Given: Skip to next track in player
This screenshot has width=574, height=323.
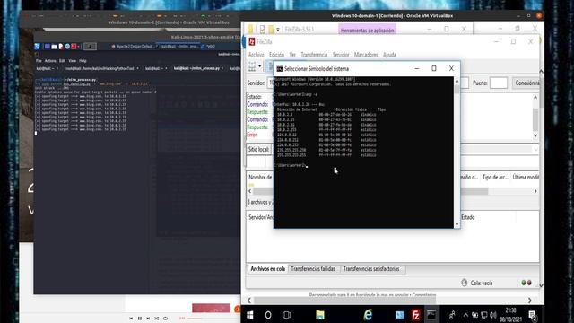Looking at the screenshot, I should coord(148,319).
